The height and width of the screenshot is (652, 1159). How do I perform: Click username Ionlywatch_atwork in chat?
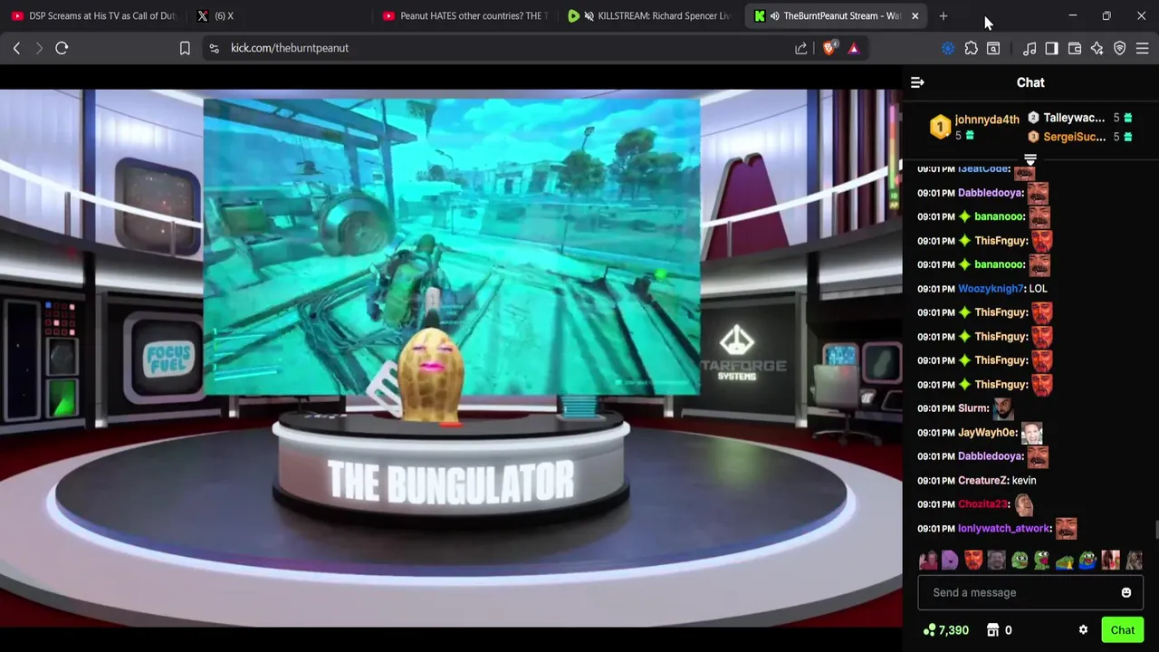[1003, 529]
